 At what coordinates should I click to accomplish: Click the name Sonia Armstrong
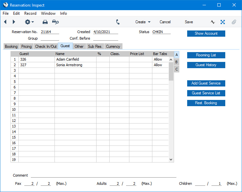click(69, 65)
